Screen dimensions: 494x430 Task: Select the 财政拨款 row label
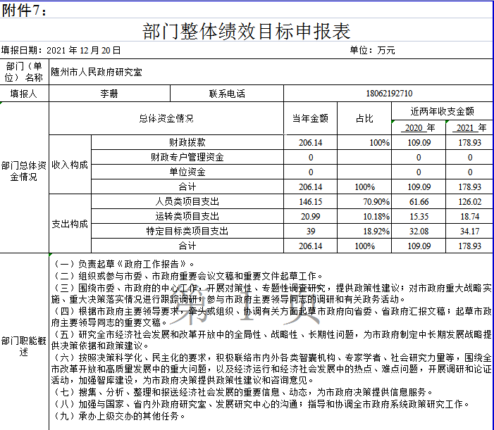pyautogui.click(x=187, y=142)
